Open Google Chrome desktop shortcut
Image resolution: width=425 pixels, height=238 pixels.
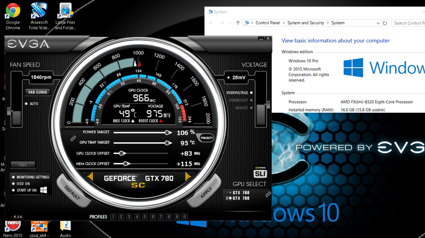coord(13,16)
